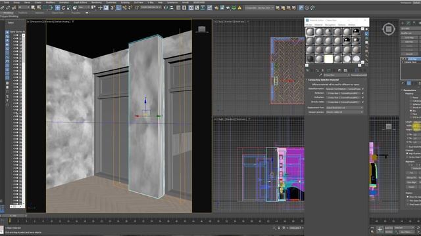
Task: Select the Link tool in main toolbar
Action: (x=2, y=8)
